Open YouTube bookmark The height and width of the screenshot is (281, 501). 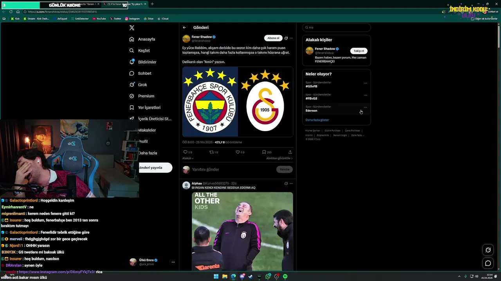pyautogui.click(x=99, y=19)
